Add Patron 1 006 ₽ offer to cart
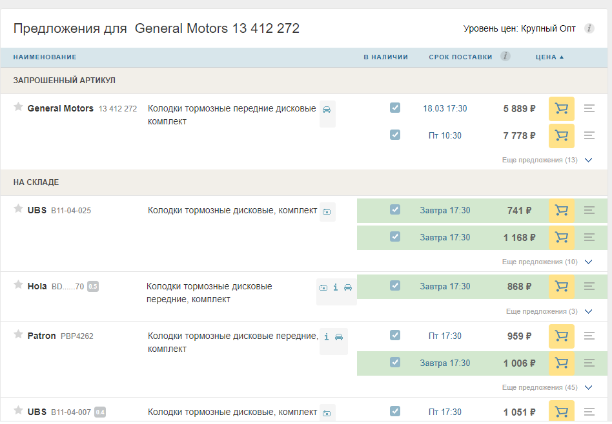612x424 pixels. [x=561, y=363]
